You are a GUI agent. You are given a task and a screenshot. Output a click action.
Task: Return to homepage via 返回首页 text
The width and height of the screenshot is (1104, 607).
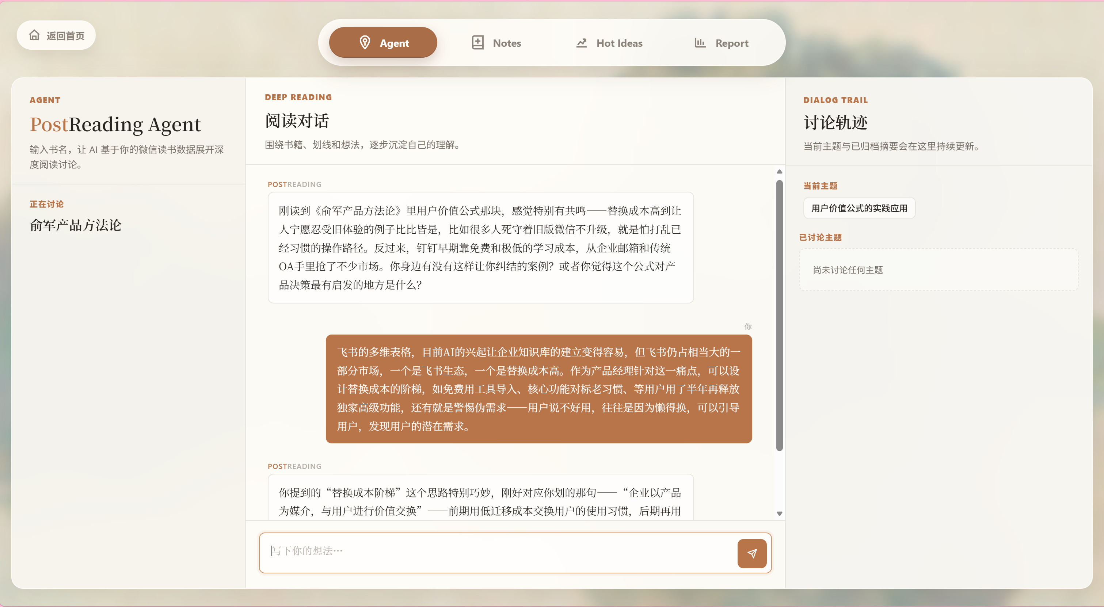click(x=65, y=35)
